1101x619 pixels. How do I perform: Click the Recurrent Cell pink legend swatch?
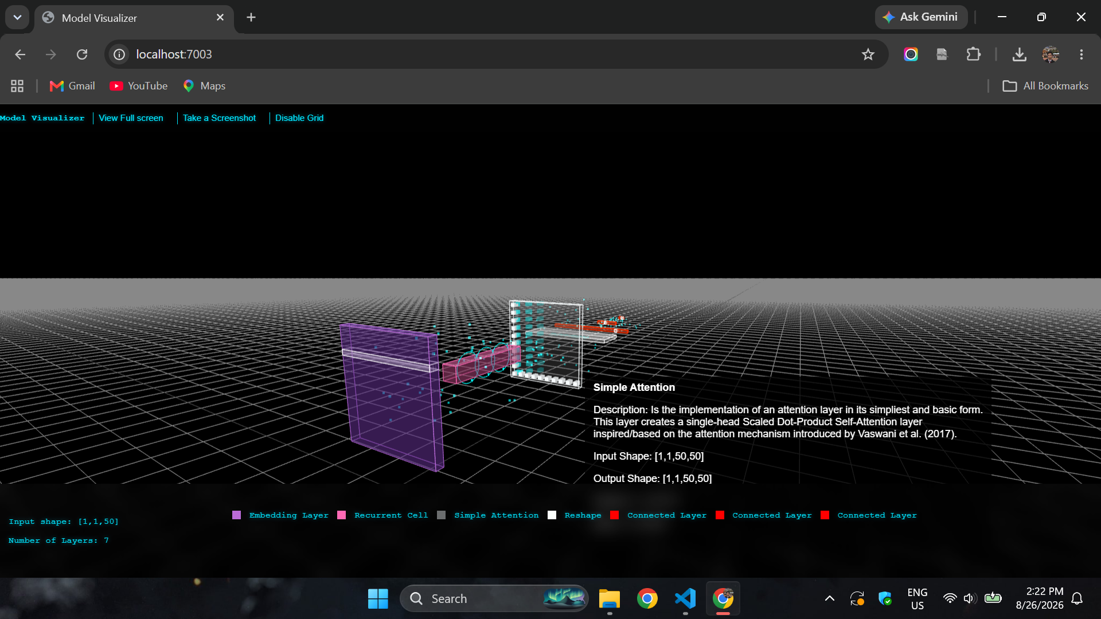click(x=342, y=515)
